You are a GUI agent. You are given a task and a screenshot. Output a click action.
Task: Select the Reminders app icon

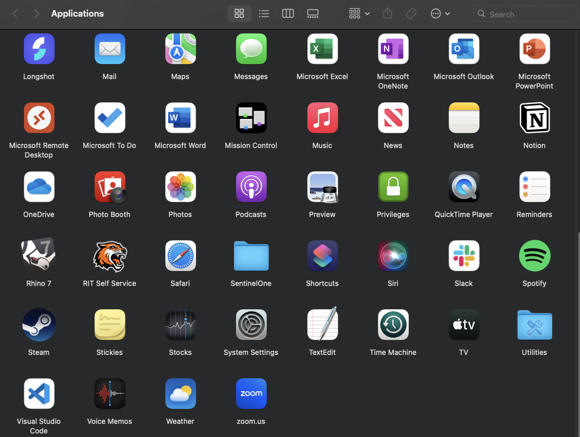coord(534,187)
